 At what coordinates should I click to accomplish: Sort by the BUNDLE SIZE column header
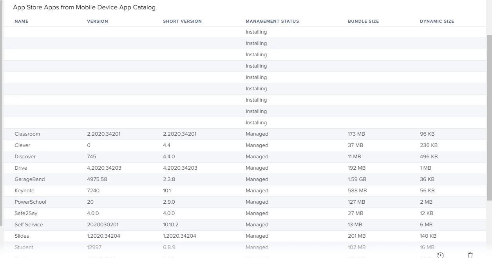364,21
